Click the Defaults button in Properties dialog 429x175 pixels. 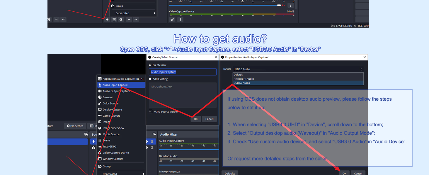tap(230, 173)
